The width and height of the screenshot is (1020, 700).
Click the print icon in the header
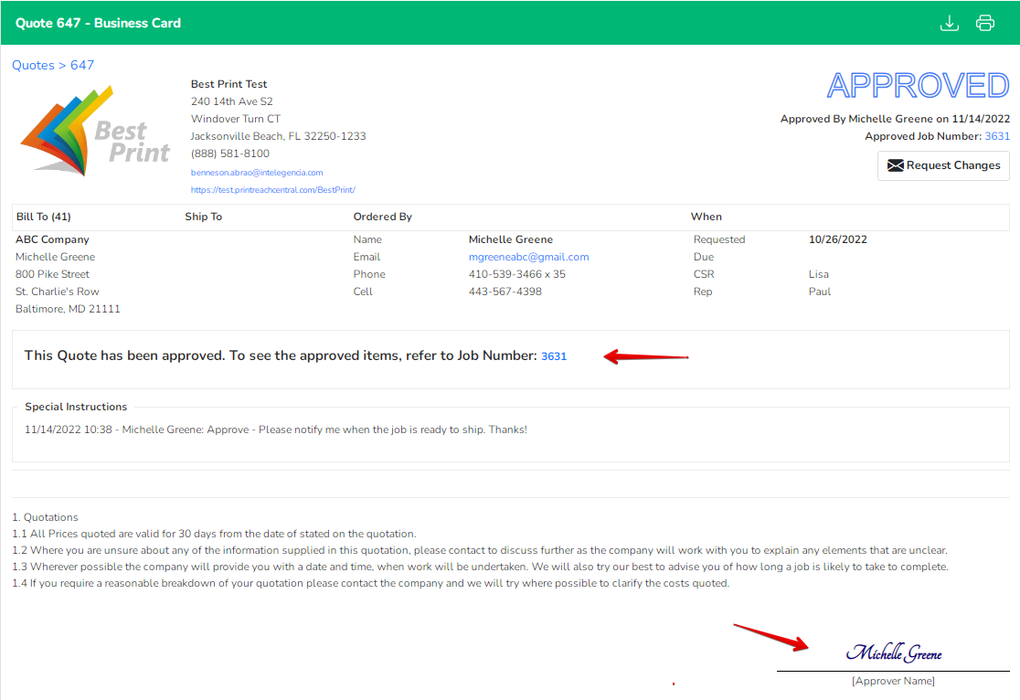coord(985,23)
